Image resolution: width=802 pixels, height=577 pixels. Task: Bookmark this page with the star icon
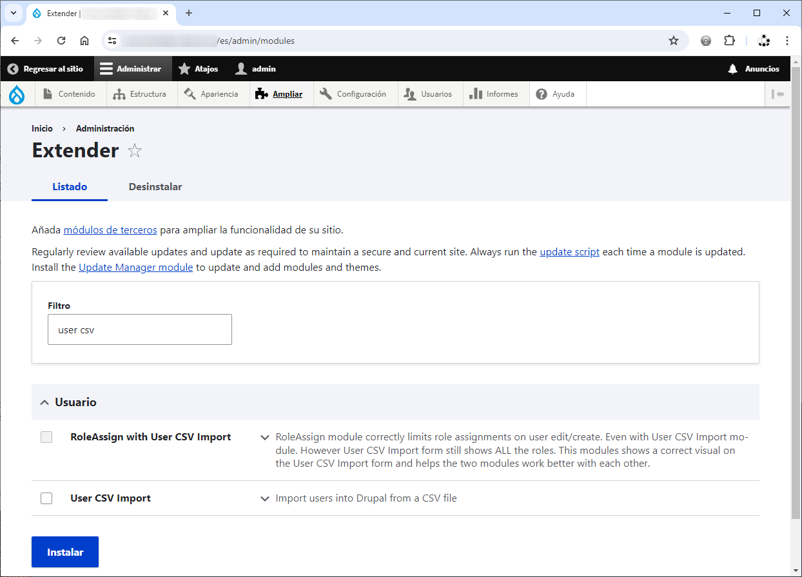pyautogui.click(x=674, y=41)
